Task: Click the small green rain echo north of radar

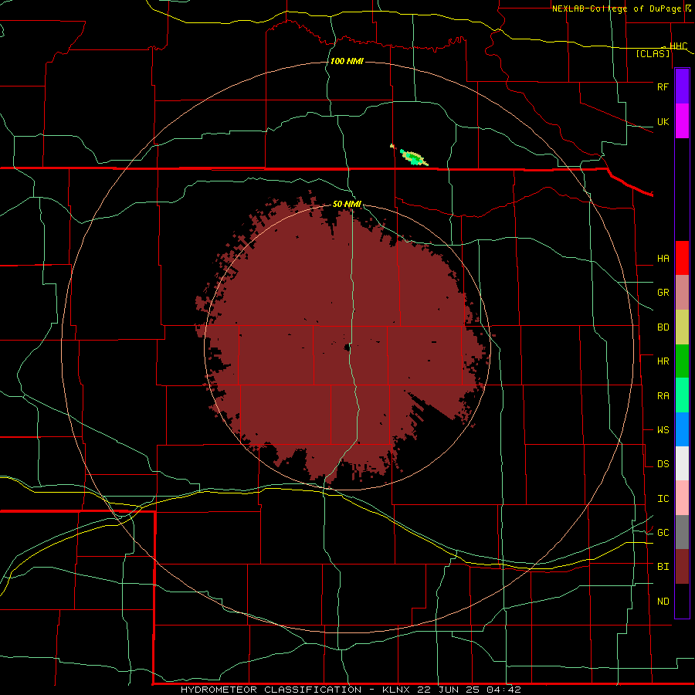Action: [413, 158]
